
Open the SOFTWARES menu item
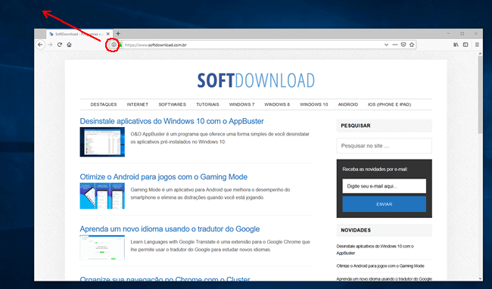[x=173, y=104]
